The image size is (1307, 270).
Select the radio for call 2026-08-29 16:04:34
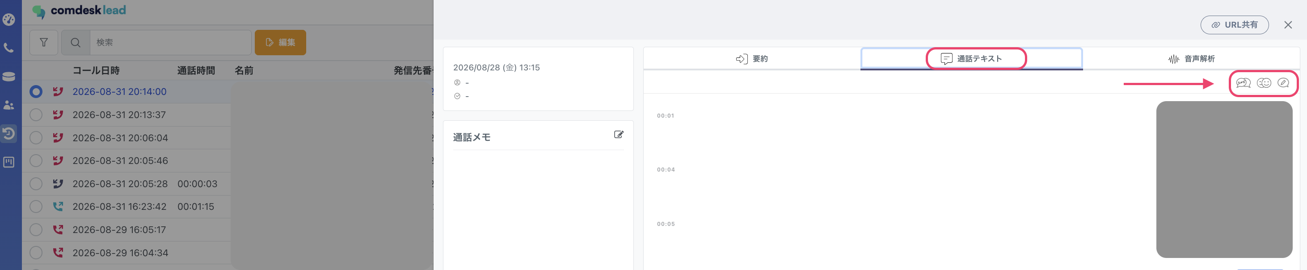point(36,253)
